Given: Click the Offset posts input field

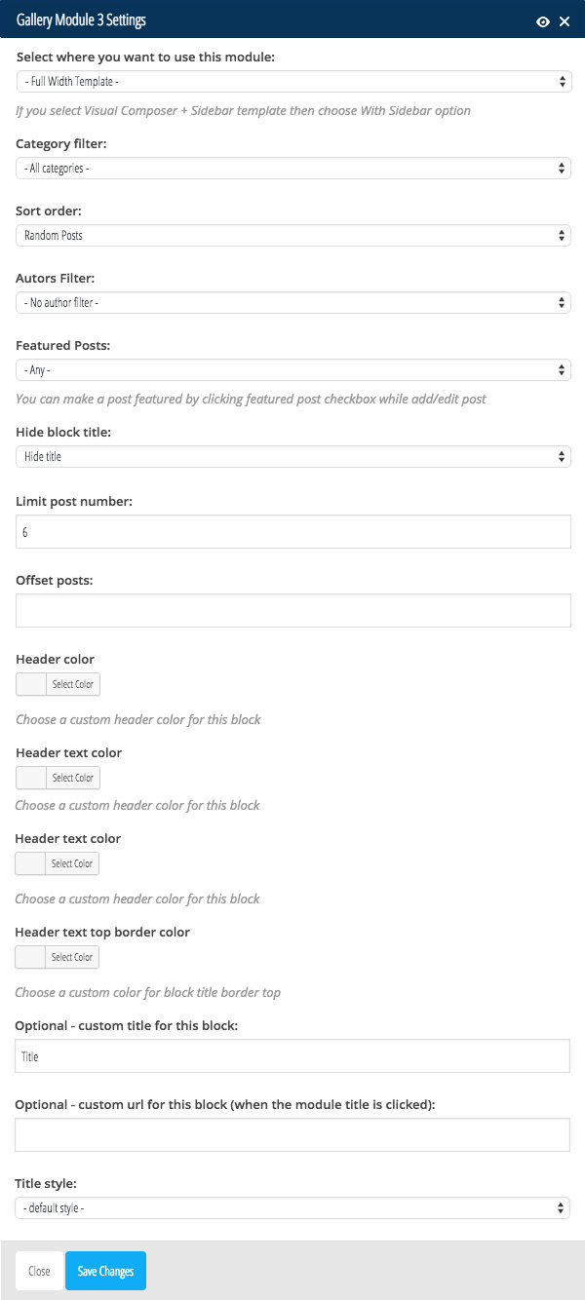Looking at the screenshot, I should 292,610.
